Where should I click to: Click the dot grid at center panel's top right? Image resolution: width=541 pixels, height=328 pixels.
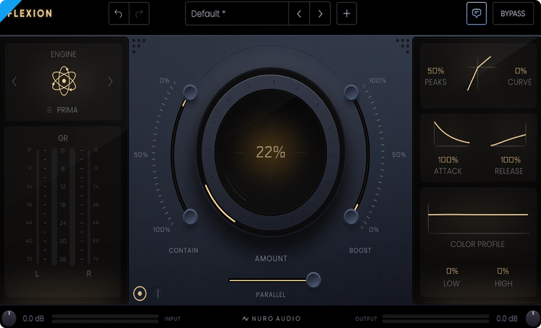[403, 46]
